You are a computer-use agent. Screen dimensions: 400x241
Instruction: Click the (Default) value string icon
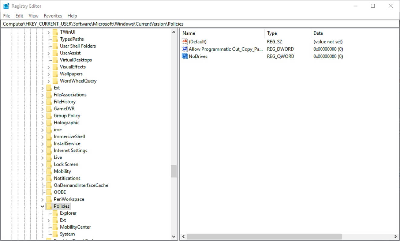(185, 42)
